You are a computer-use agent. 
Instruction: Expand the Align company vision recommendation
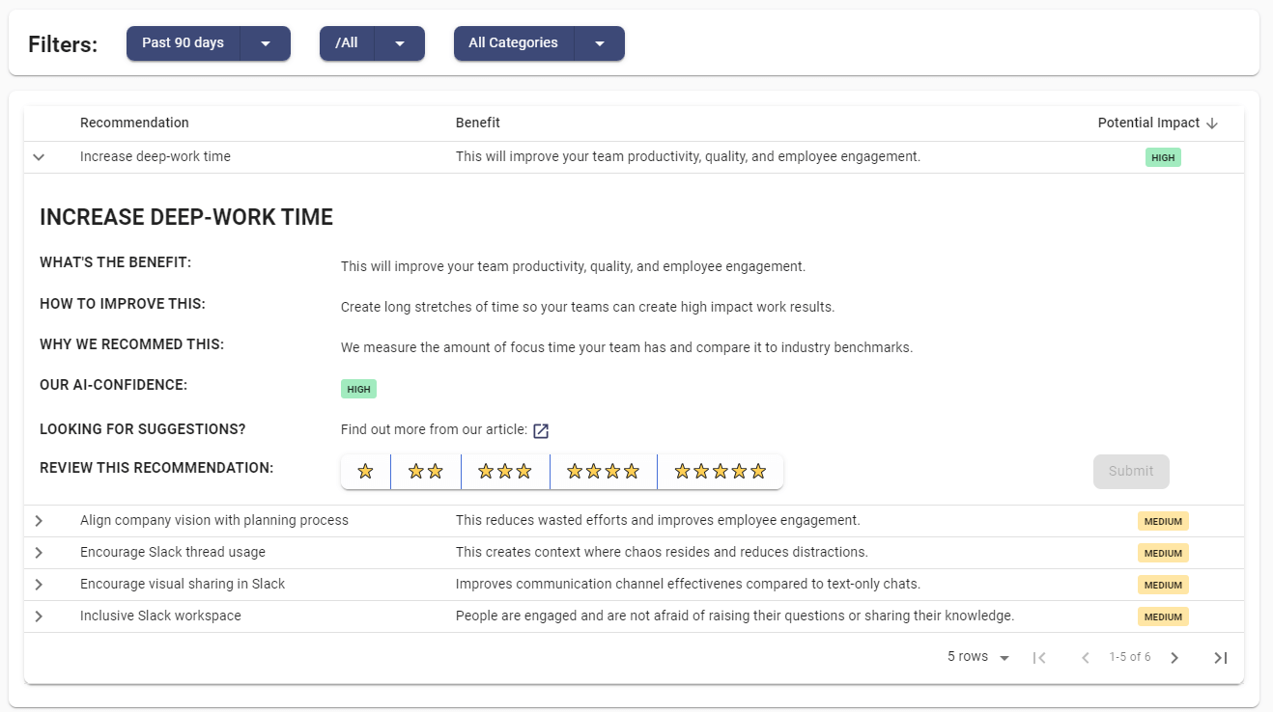[x=38, y=520]
